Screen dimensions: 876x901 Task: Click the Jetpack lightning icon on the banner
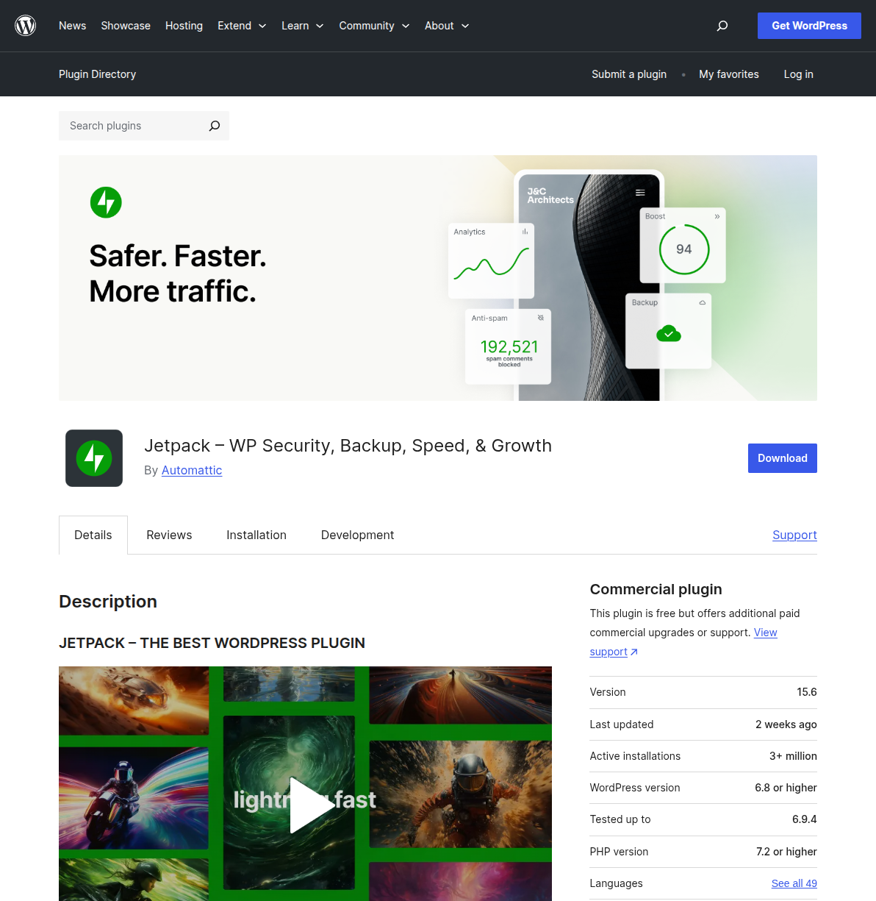(x=106, y=202)
